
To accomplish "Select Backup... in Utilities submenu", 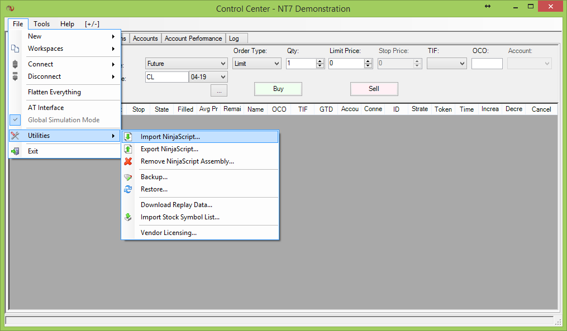I will tap(200, 177).
